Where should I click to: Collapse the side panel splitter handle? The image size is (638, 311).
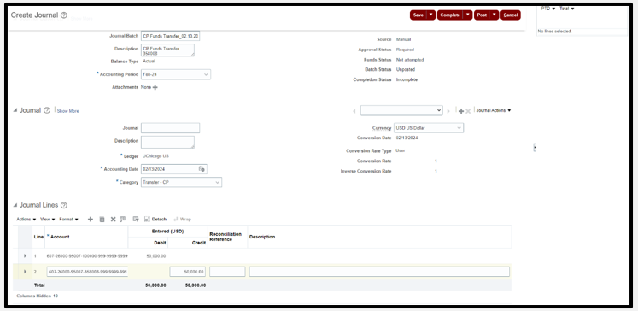point(535,148)
